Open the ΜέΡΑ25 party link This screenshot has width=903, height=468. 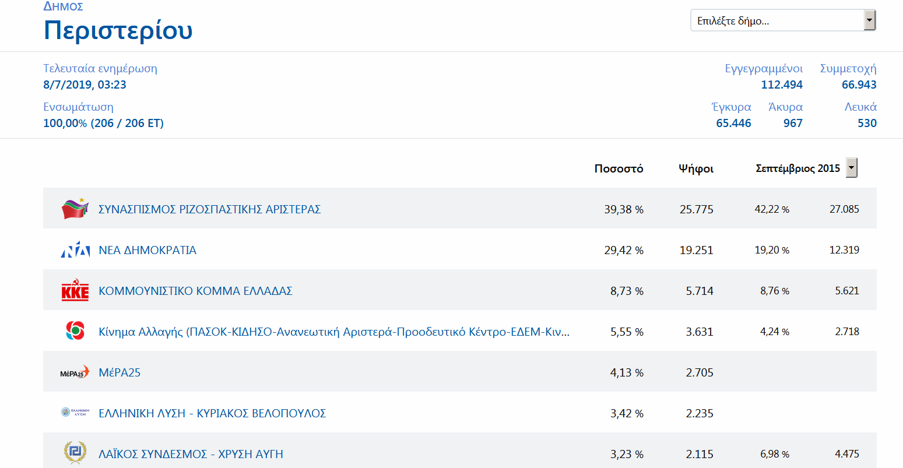(x=120, y=372)
